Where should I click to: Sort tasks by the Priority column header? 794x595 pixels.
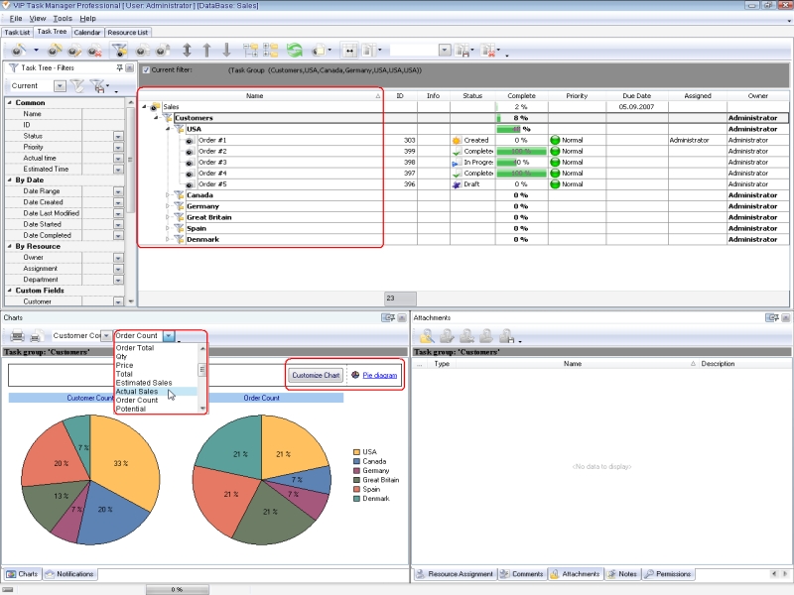[577, 95]
